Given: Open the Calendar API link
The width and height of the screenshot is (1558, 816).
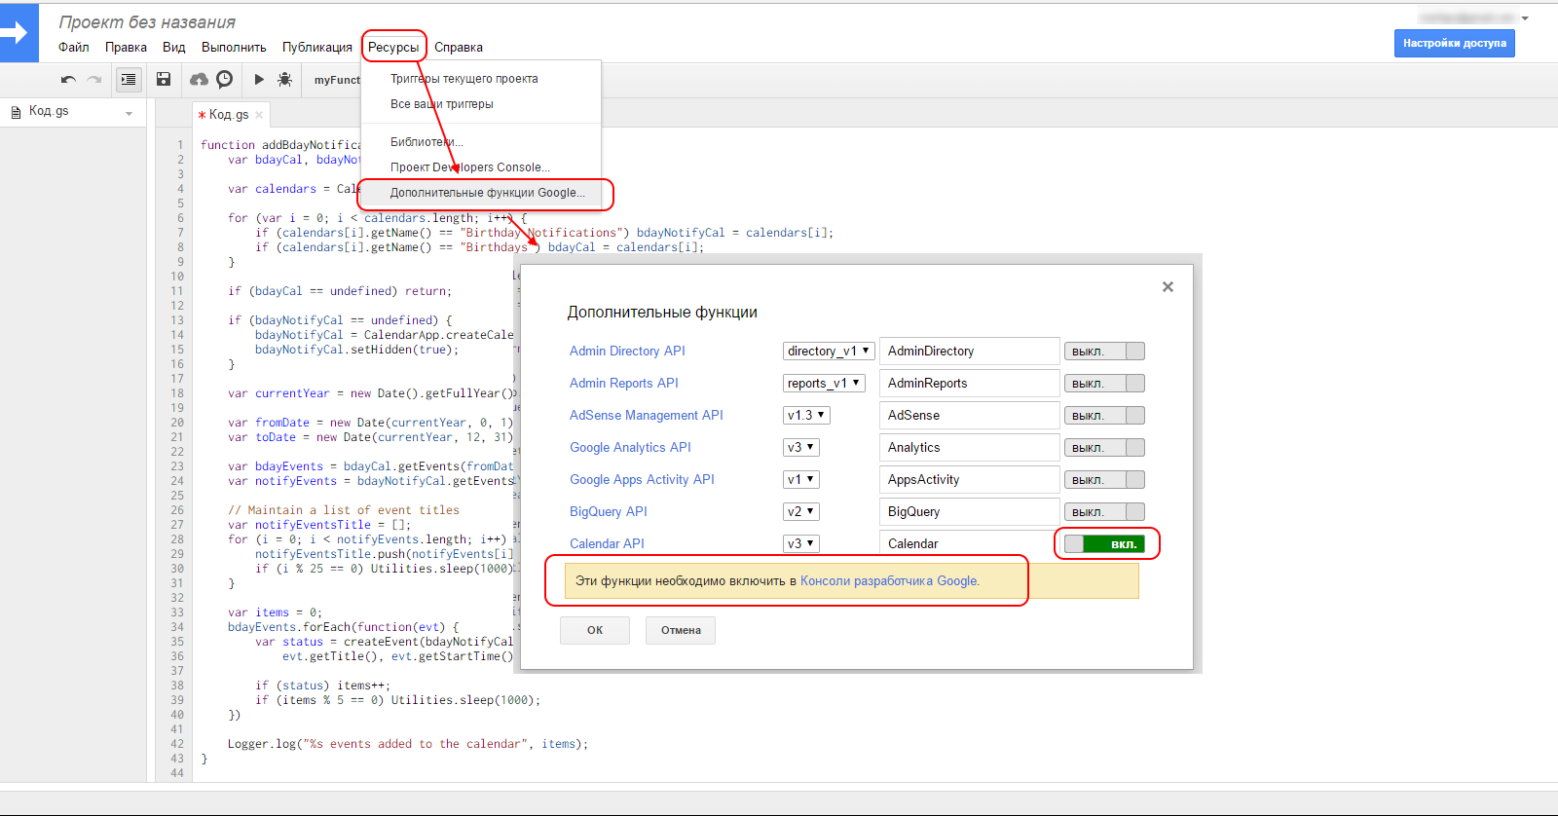Looking at the screenshot, I should pyautogui.click(x=607, y=543).
